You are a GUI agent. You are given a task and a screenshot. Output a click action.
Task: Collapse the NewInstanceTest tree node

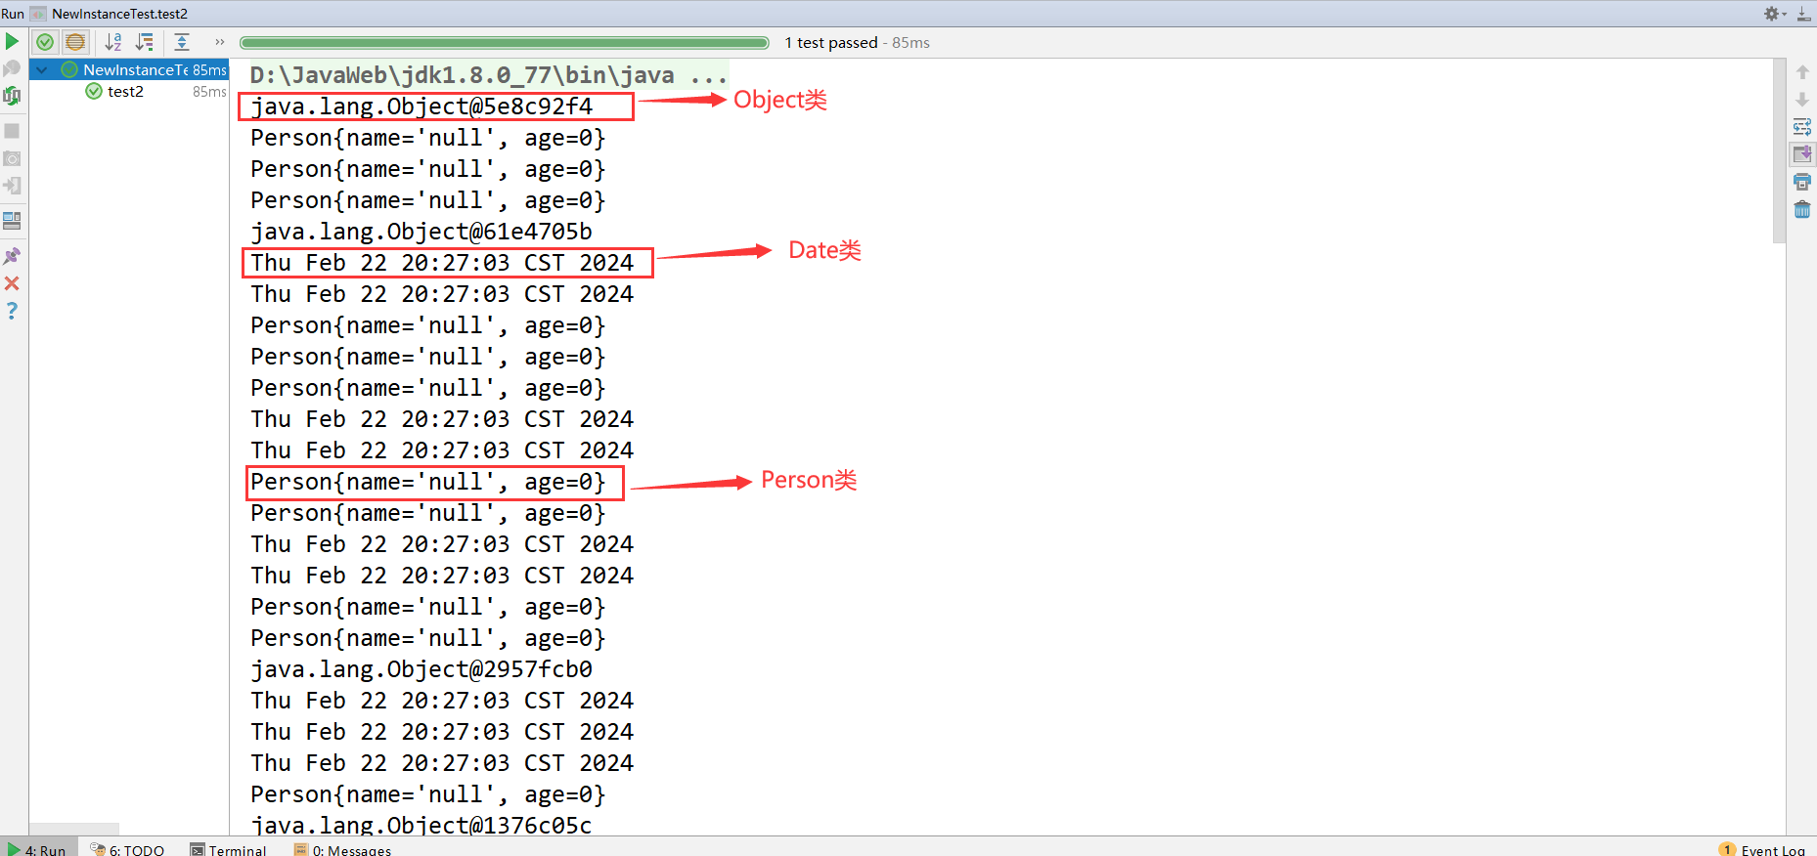(42, 69)
